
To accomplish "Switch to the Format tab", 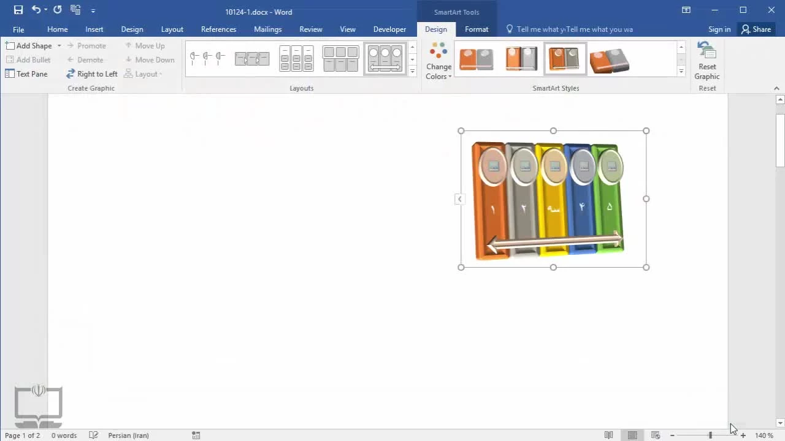I will 477,29.
